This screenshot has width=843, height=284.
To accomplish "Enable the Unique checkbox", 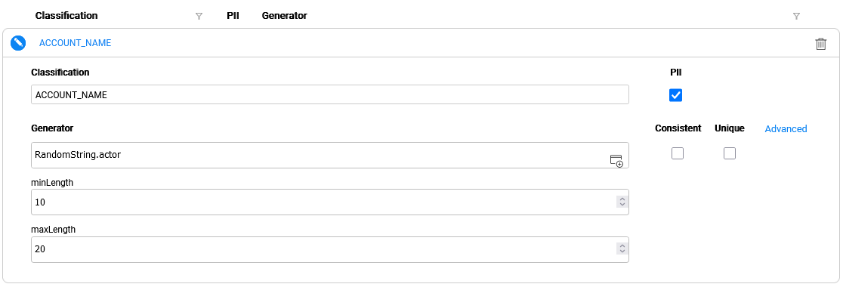I will 729,153.
